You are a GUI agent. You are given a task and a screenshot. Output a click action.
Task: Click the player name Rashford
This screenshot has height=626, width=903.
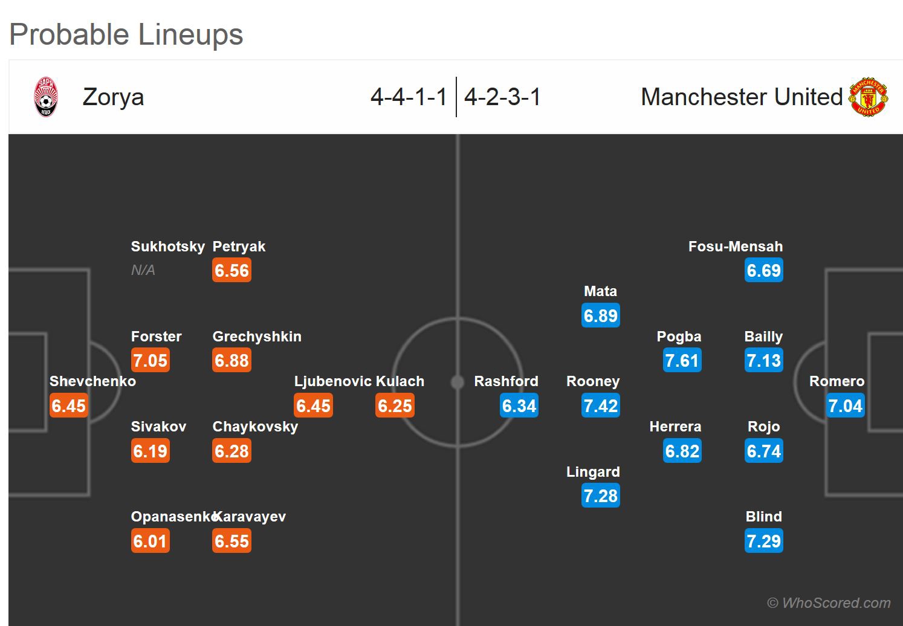(x=506, y=381)
